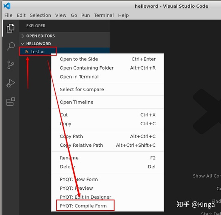Click the test.ui file icon
Screen dimensions: 221x215
(27, 52)
